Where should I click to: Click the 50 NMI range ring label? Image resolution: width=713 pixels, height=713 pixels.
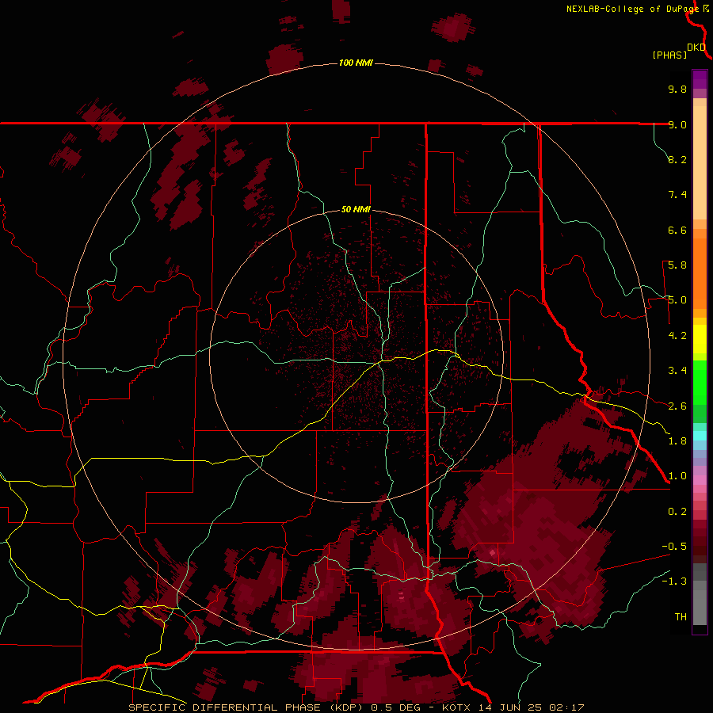pyautogui.click(x=356, y=210)
